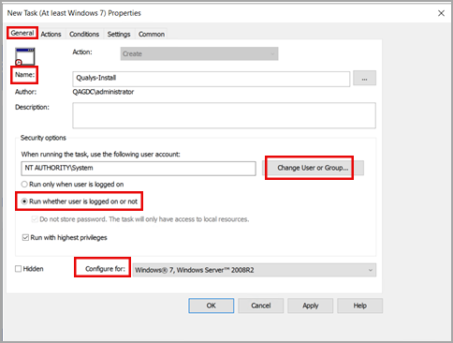Image resolution: width=453 pixels, height=343 pixels.
Task: Click the ellipsis browse button beside Name
Action: 364,78
